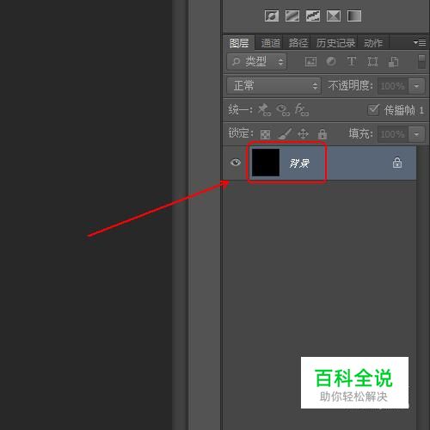
Task: Click the posterize-style adjustment icon
Action: click(313, 16)
